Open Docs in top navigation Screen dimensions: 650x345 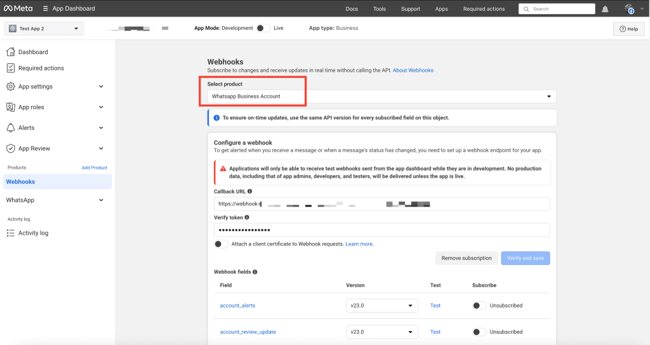352,9
